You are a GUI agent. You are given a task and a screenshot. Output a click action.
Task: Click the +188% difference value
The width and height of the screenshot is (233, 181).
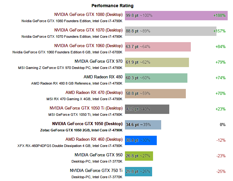[220, 15]
